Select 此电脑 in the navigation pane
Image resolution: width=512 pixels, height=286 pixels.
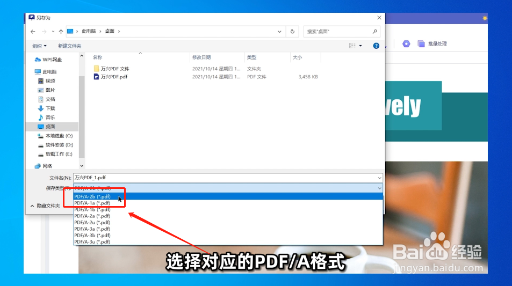tap(46, 72)
